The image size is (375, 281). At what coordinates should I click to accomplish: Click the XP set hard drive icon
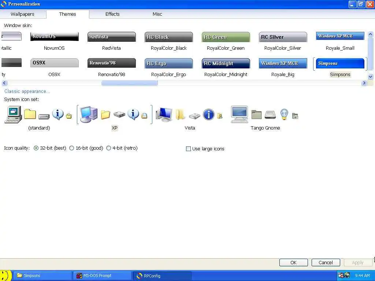(119, 115)
